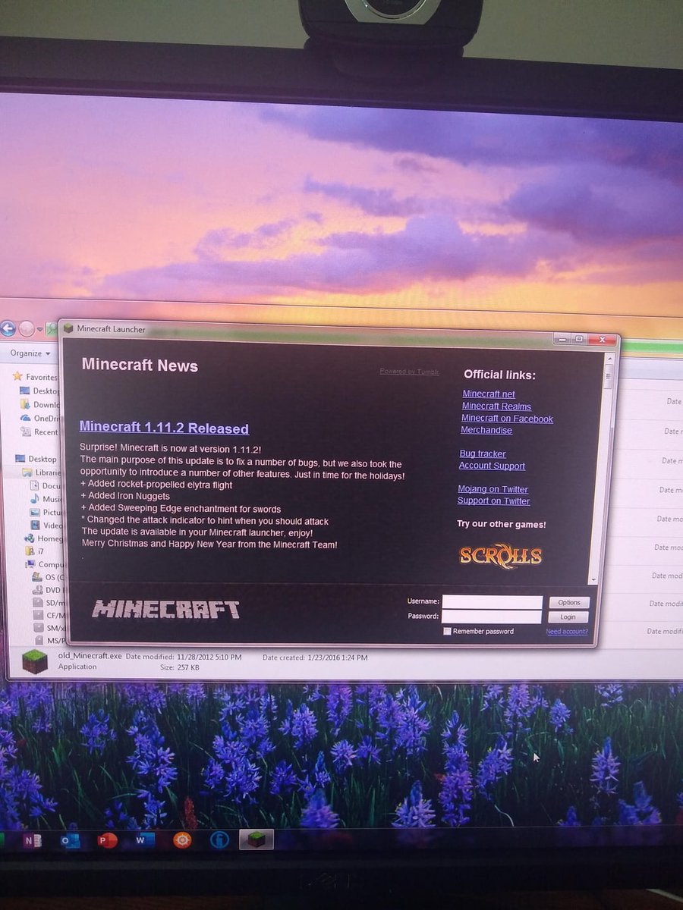Click the Videos library icon

35,525
